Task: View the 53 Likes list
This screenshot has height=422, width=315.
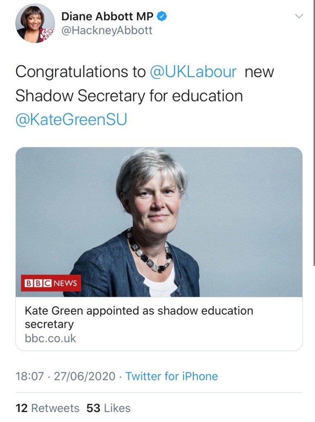Action: [x=109, y=408]
